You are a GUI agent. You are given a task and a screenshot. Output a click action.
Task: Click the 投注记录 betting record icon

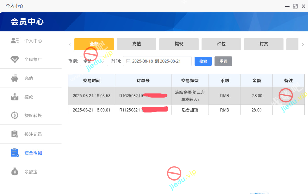click(x=15, y=134)
